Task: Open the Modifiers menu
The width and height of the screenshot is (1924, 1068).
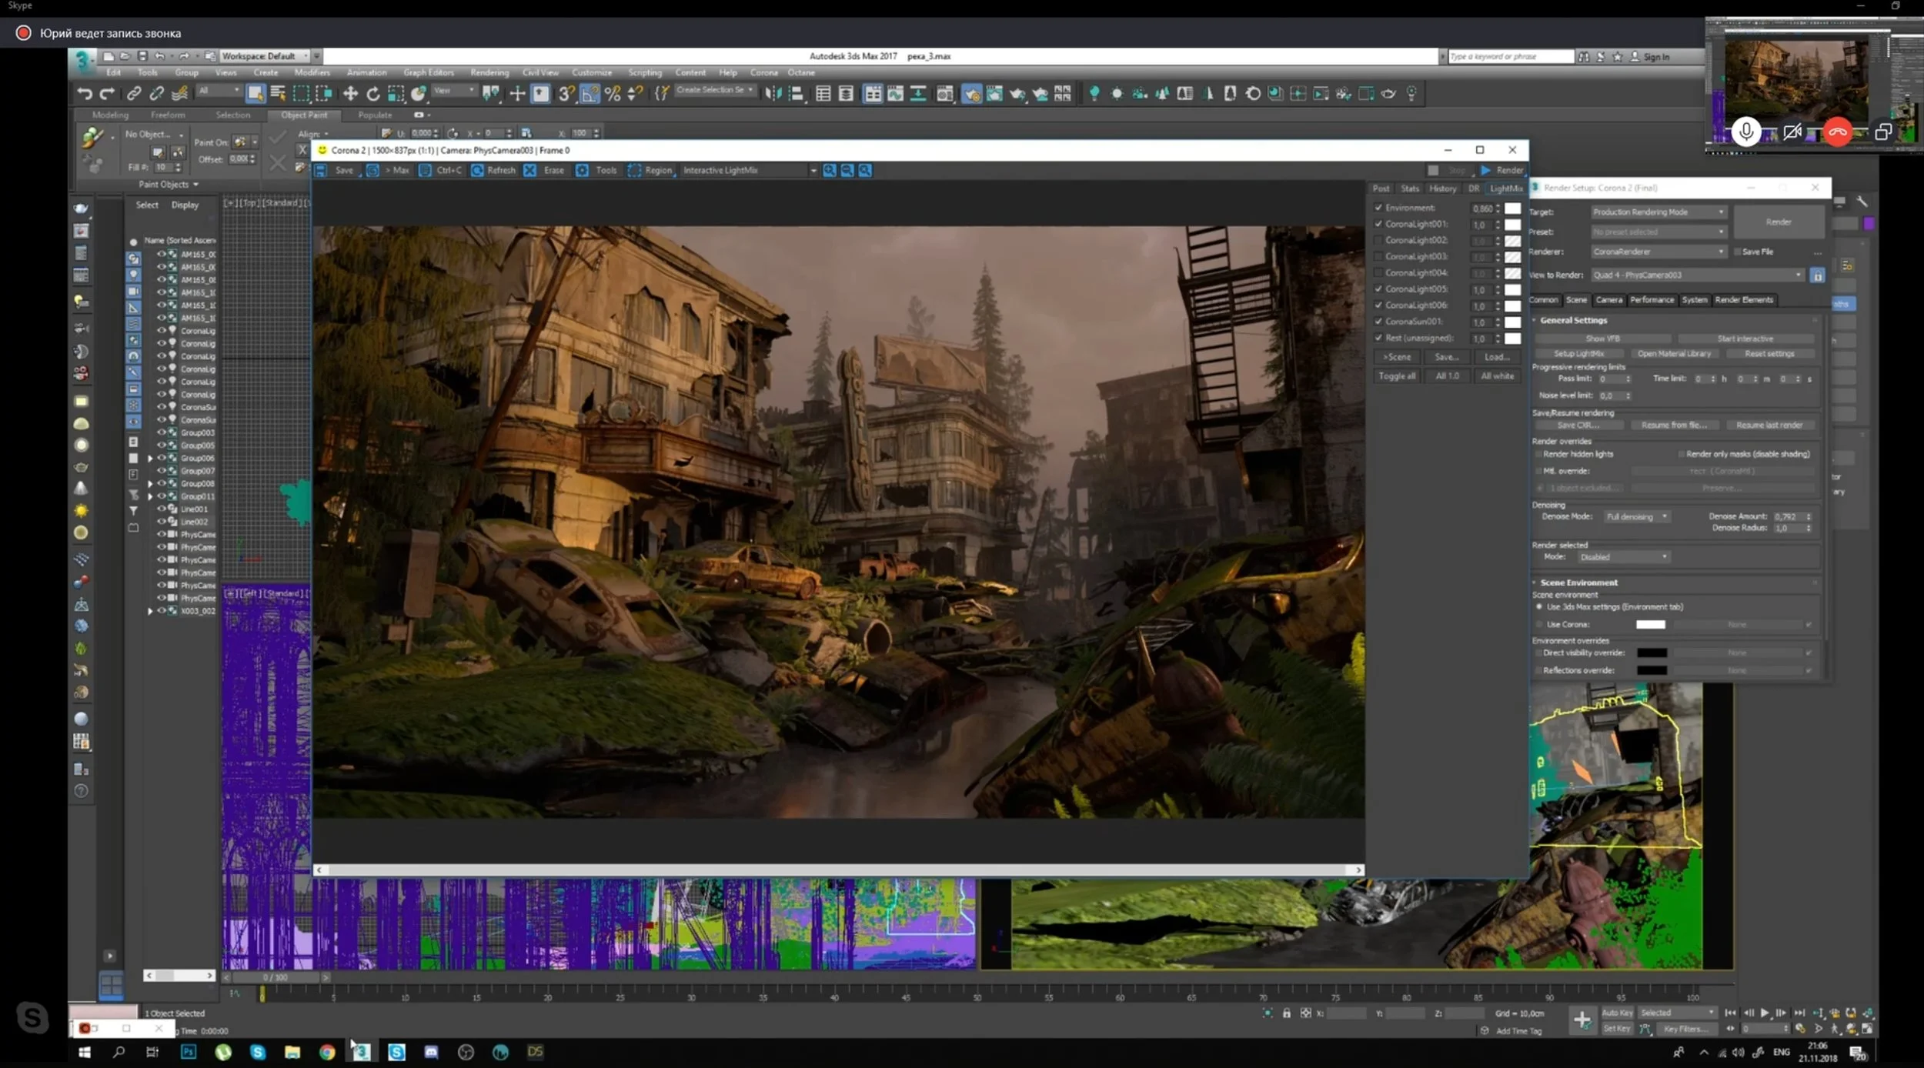Action: click(x=312, y=72)
